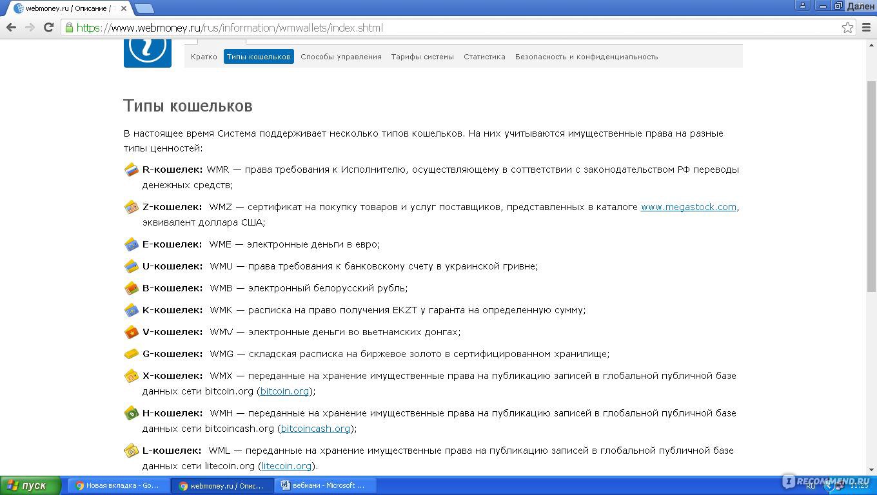The width and height of the screenshot is (877, 495).
Task: Open Безопасность и конфиденциальность tab
Action: point(586,57)
